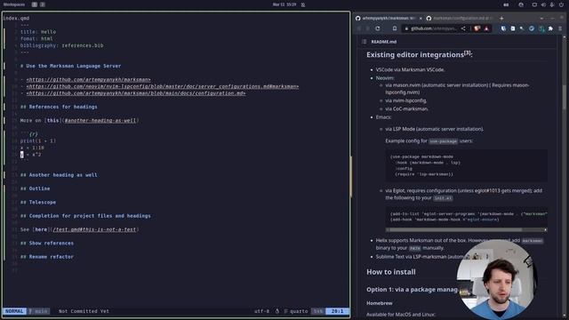Click the '## References for headings' line
Screen dimensions: 569x320
59,107
